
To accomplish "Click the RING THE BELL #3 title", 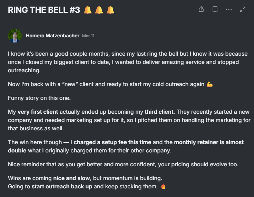I will point(44,10).
